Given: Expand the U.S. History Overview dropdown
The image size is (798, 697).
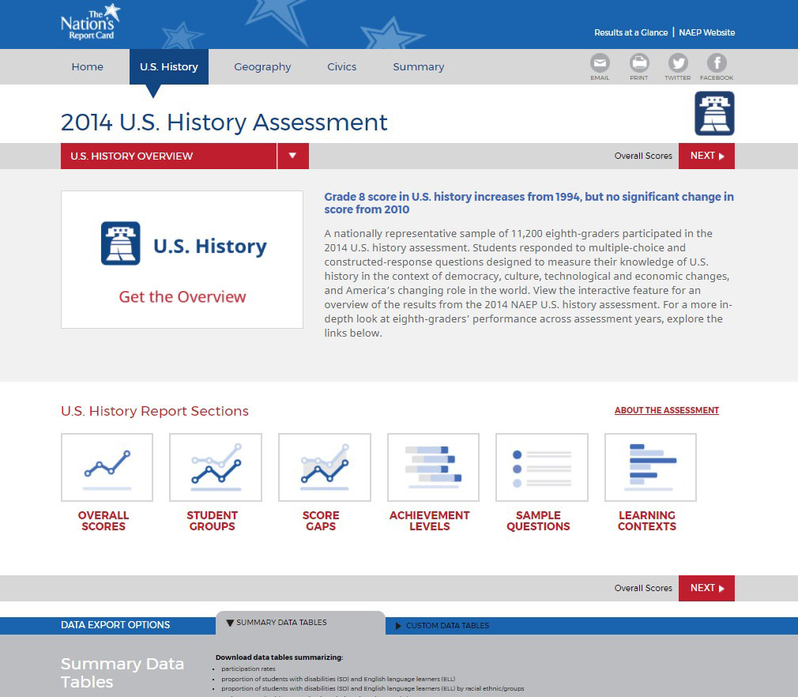Looking at the screenshot, I should click(x=292, y=156).
